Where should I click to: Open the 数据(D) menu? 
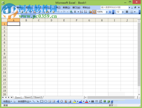tap(66, 8)
